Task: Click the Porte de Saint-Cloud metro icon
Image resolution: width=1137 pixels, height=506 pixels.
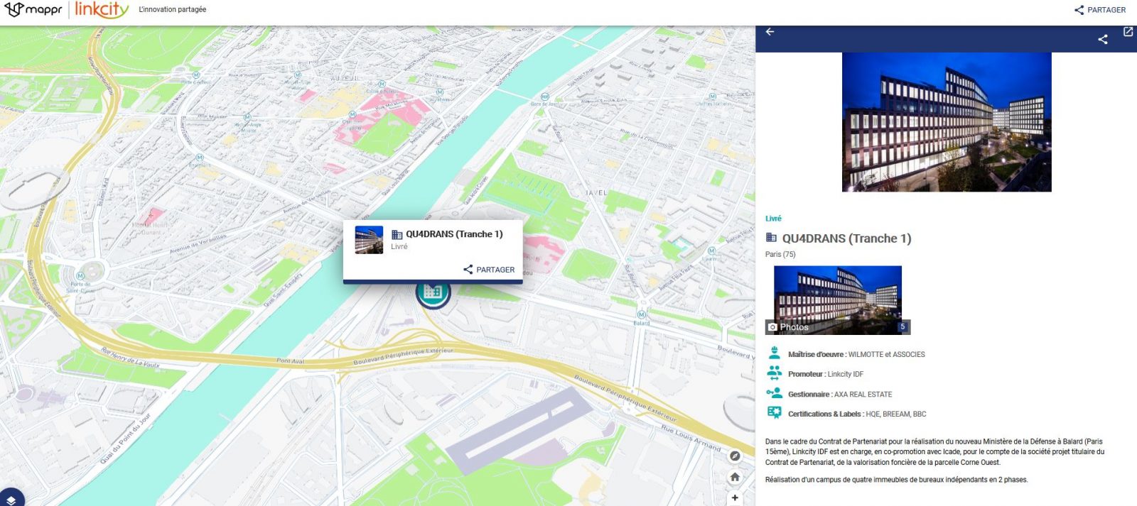Action: tap(80, 275)
